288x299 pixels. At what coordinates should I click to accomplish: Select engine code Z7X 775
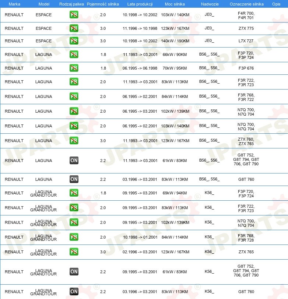coord(246,28)
